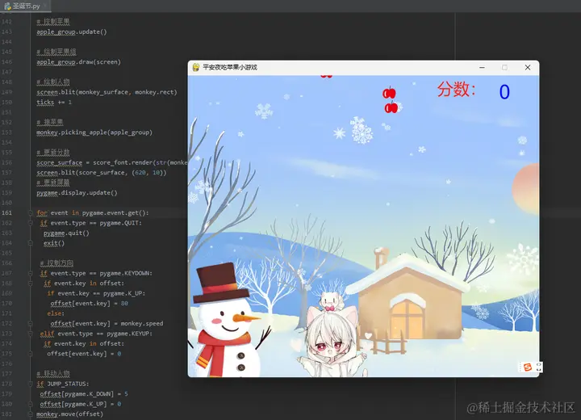
Task: Collapse the JUMP_STATUS if block at line 178
Action: pyautogui.click(x=31, y=384)
